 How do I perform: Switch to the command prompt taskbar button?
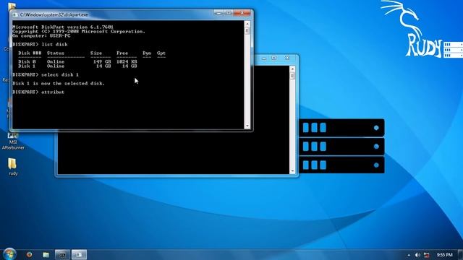click(62, 255)
